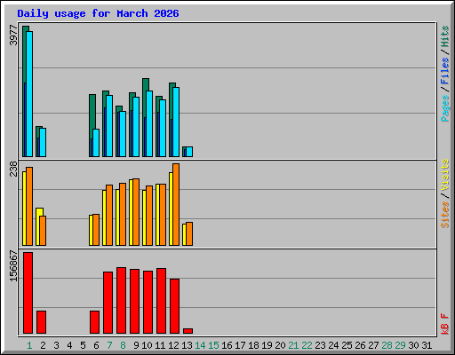Click the 'Visits' legend label

point(445,175)
